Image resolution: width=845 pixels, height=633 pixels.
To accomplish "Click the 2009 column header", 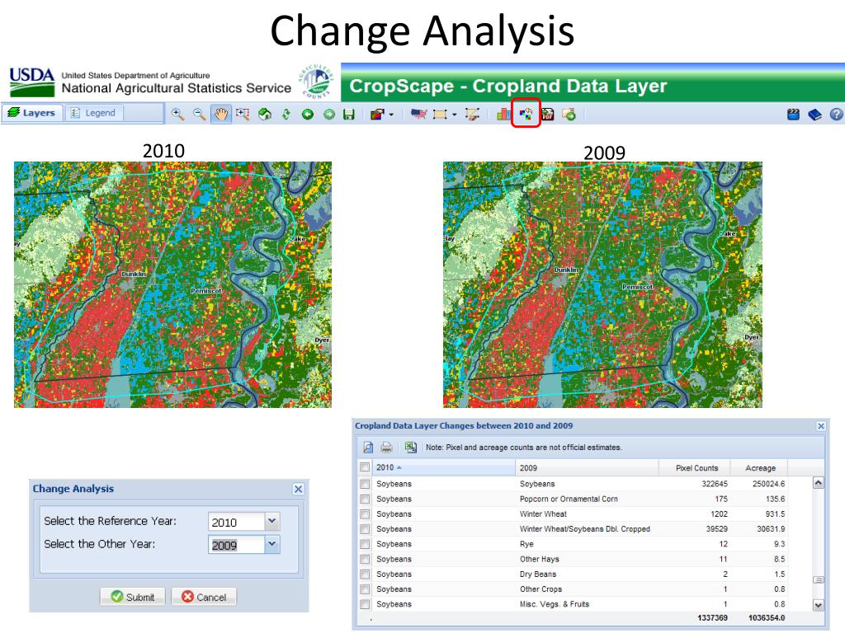I will pyautogui.click(x=587, y=468).
